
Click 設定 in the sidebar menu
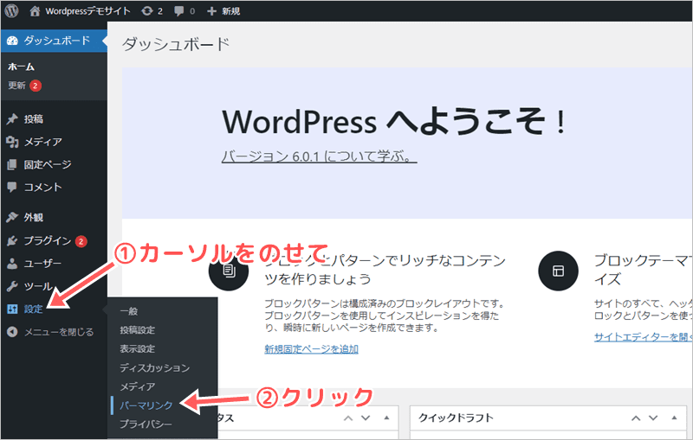tap(34, 309)
